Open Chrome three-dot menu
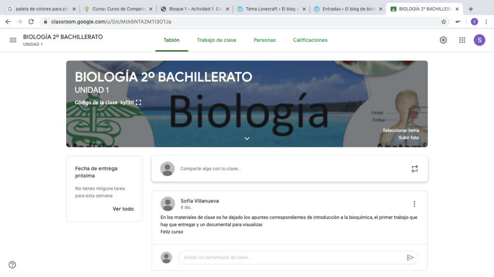 pyautogui.click(x=486, y=22)
